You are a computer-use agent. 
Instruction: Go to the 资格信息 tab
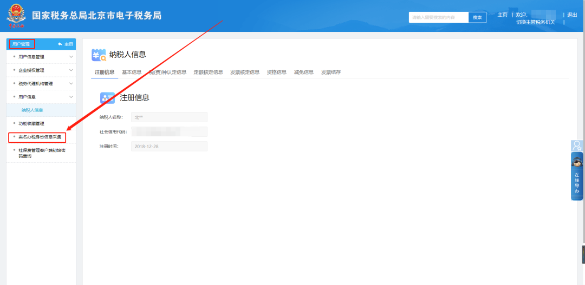point(276,72)
